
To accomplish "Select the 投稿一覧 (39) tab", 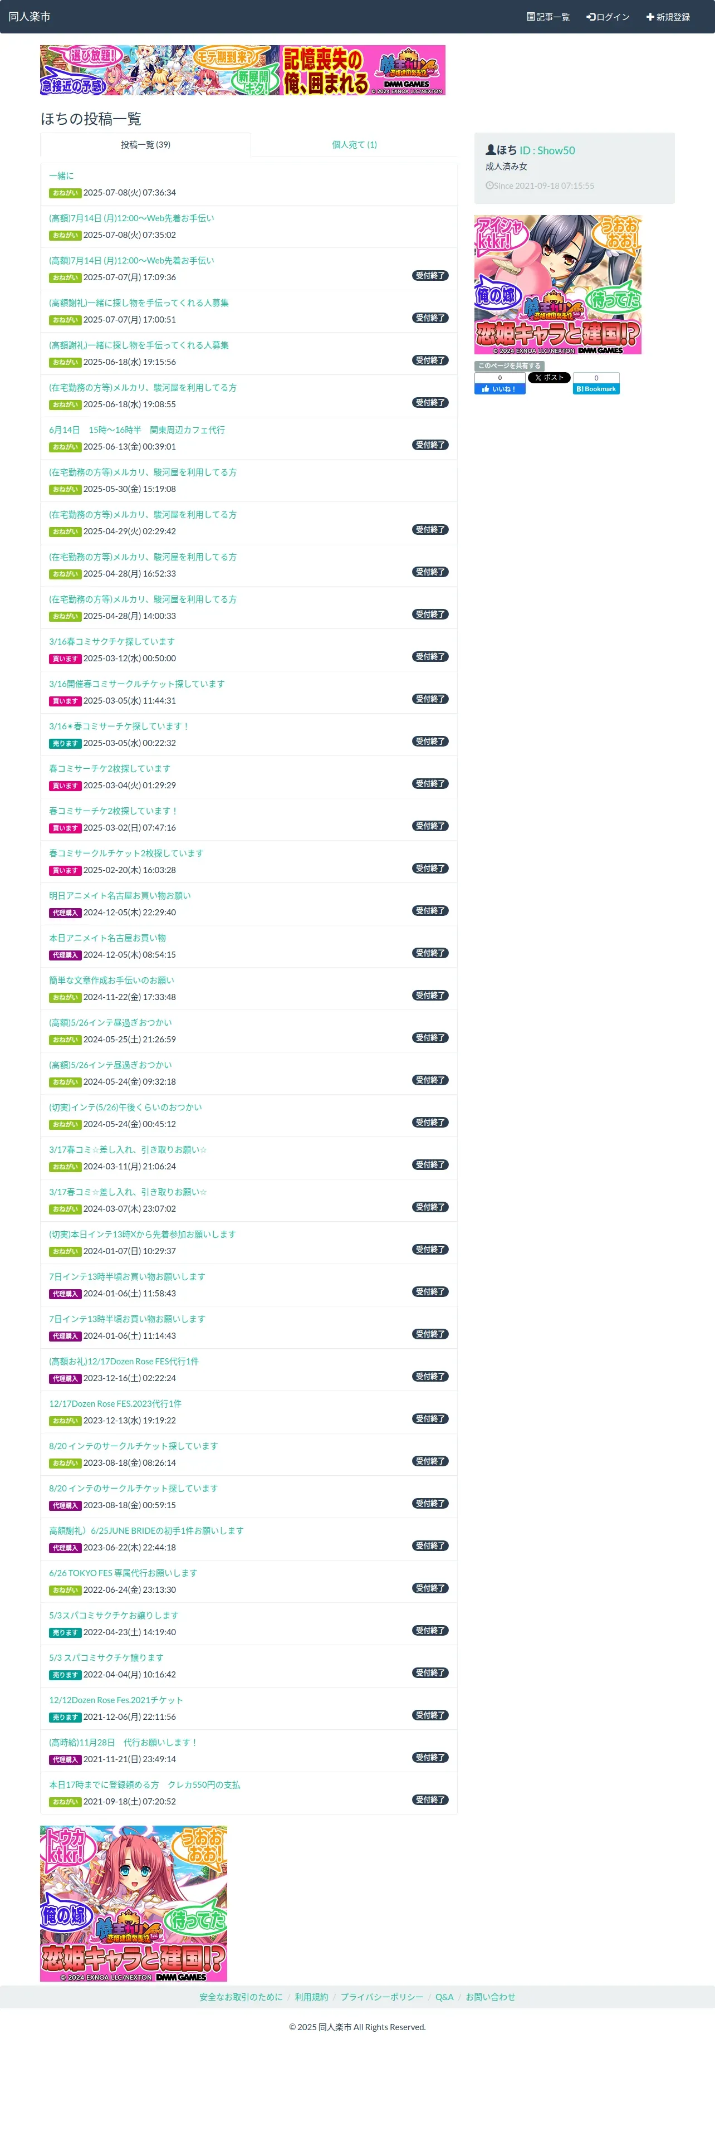I will (x=146, y=145).
